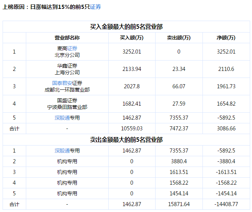This screenshot has height=212, width=252.
Task: Select the 净额(万) column header
Action: [x=226, y=38]
